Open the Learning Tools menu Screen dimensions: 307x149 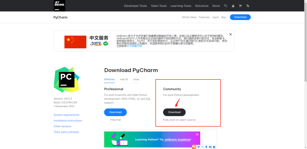tap(181, 6)
